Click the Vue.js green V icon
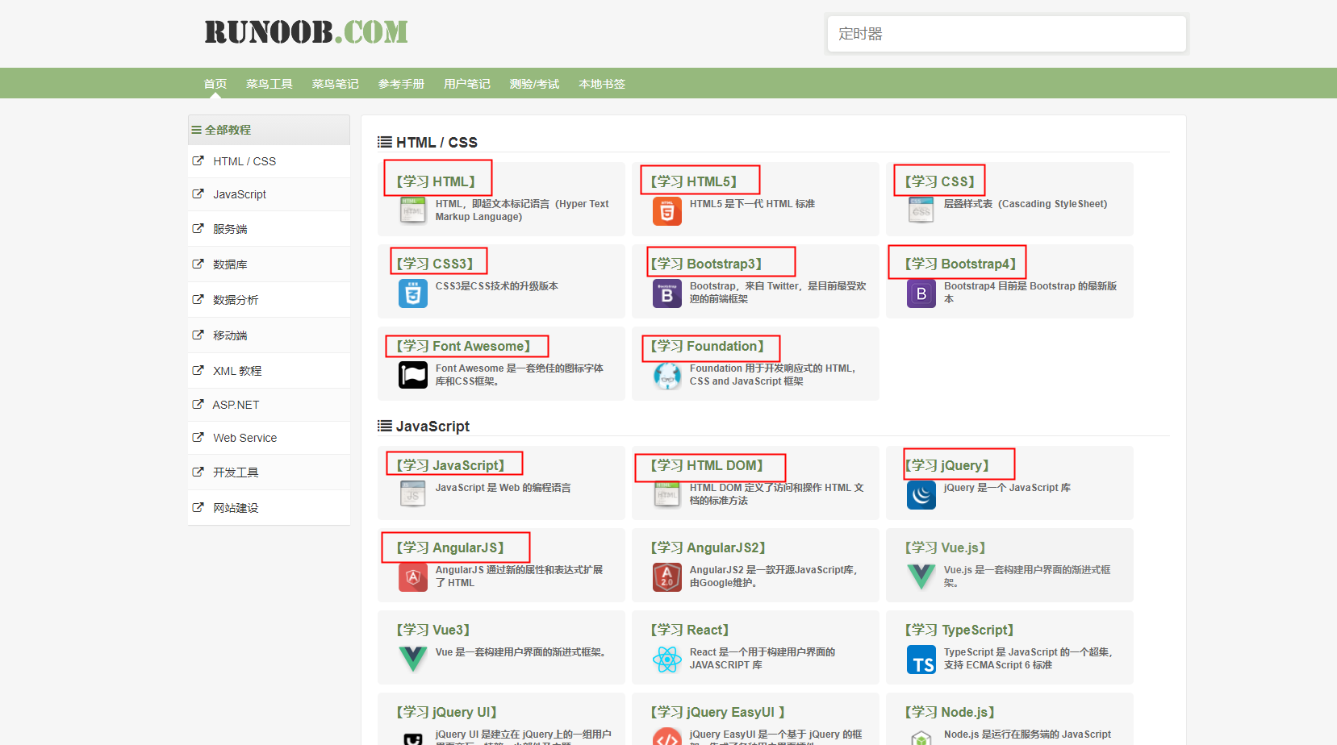The width and height of the screenshot is (1337, 745). [921, 577]
